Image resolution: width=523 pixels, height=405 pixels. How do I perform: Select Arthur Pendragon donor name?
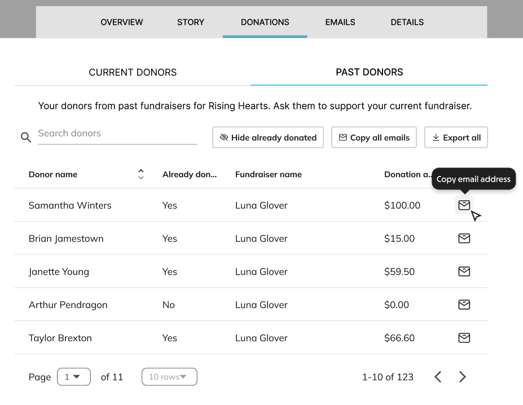[x=68, y=305]
